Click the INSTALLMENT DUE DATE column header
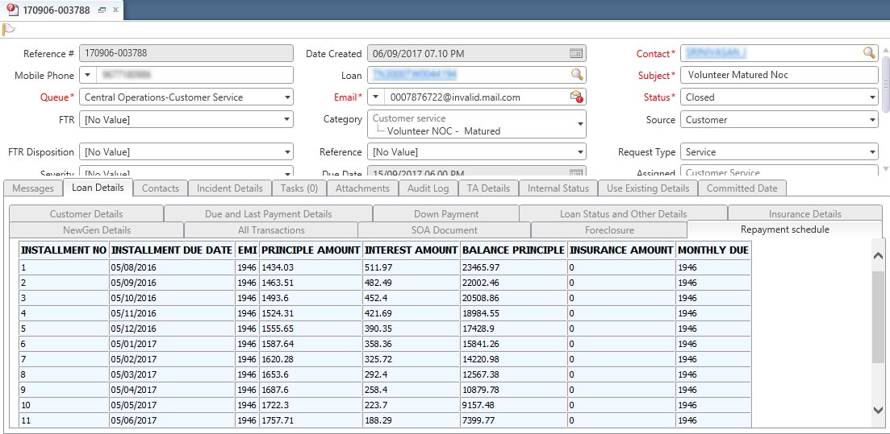The width and height of the screenshot is (890, 434). point(172,250)
